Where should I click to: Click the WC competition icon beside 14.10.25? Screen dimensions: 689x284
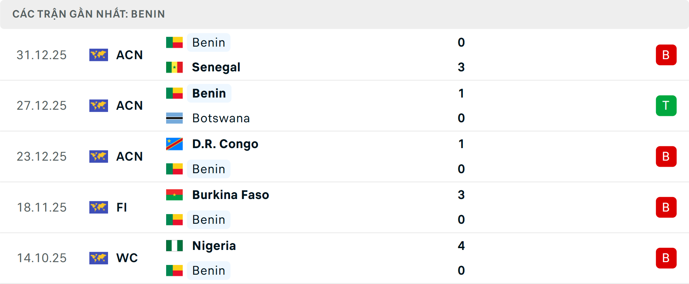[99, 258]
